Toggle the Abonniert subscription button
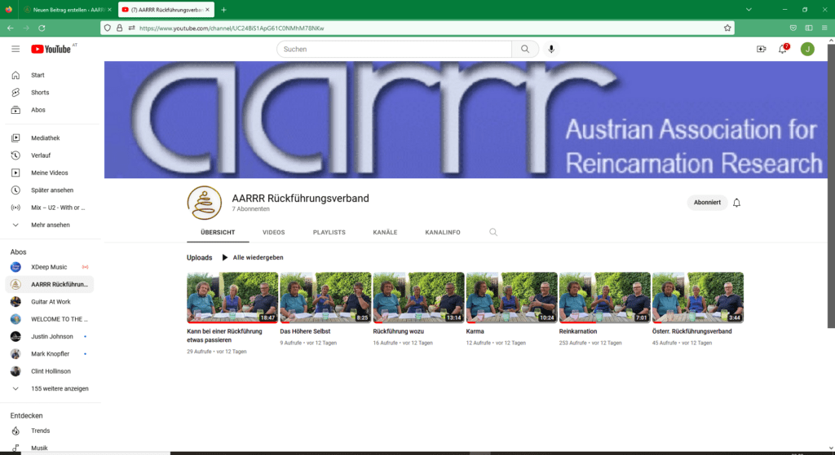835x455 pixels. point(707,203)
